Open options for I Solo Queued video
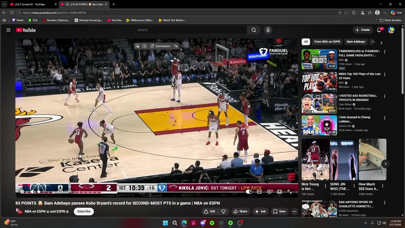 click(x=385, y=118)
